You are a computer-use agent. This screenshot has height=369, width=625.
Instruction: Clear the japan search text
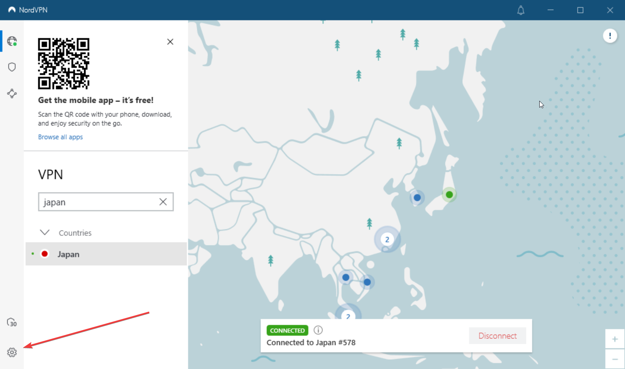(x=163, y=202)
